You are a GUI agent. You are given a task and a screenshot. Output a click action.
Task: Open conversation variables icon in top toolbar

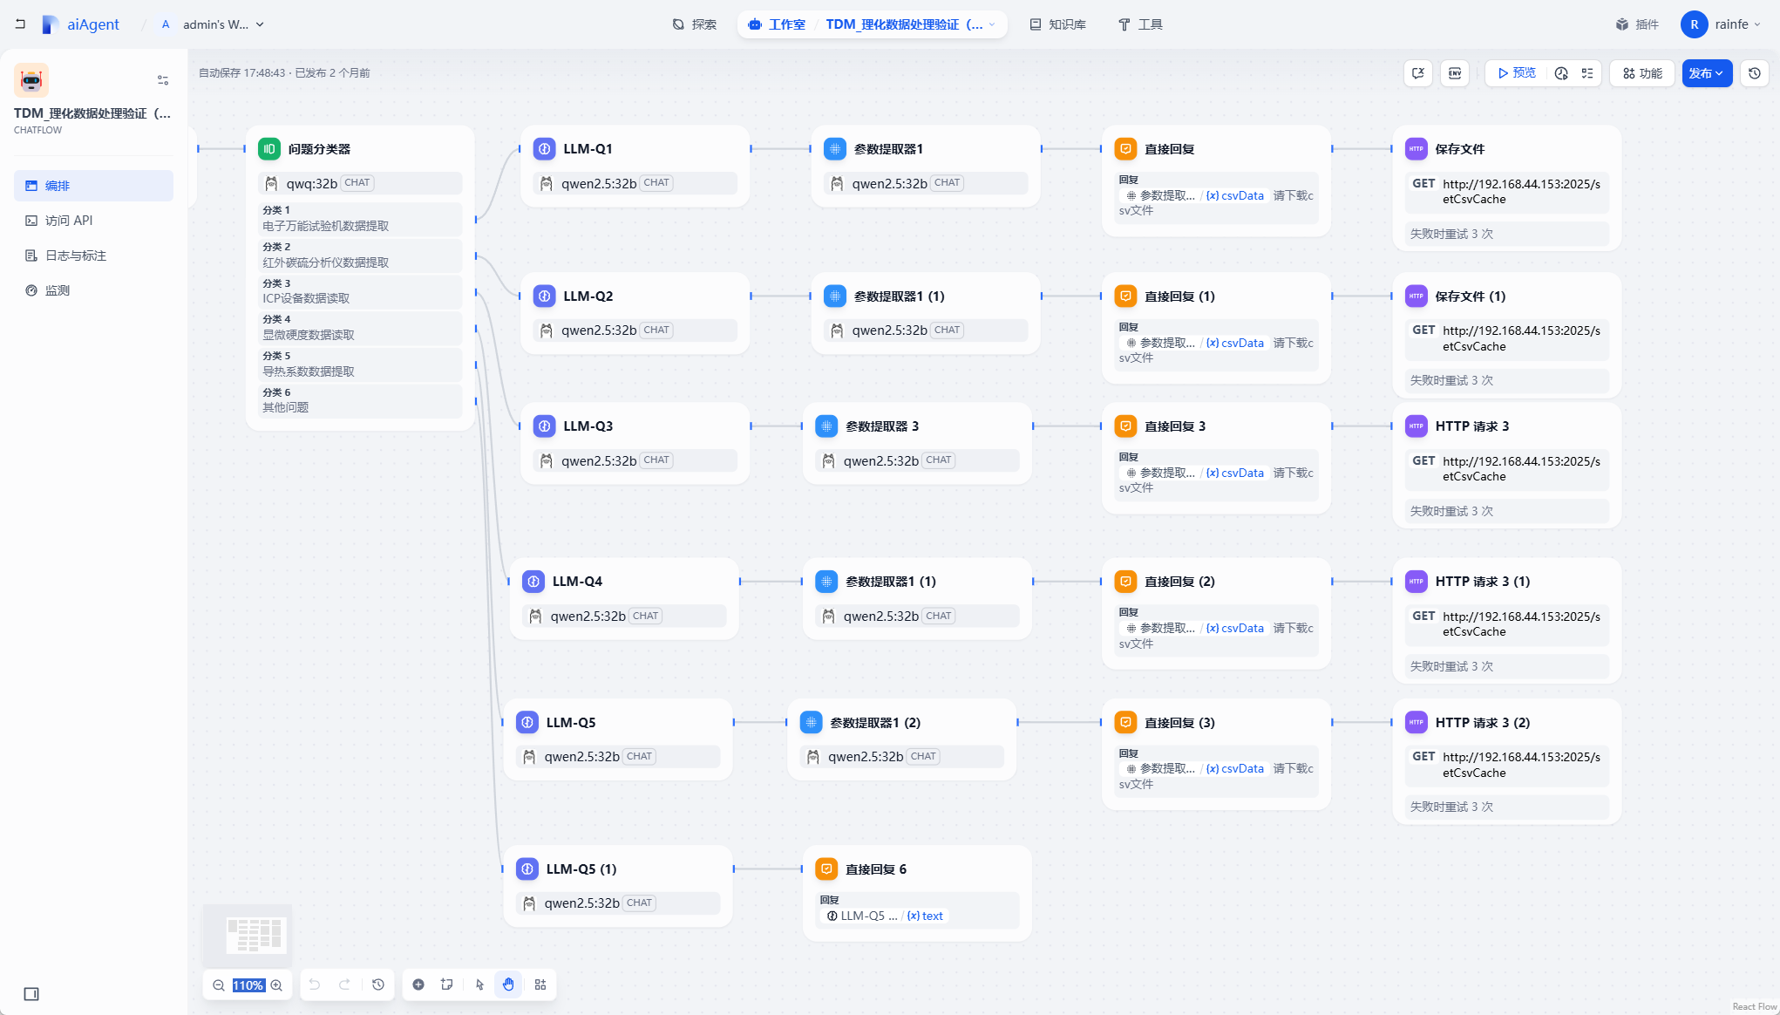coord(1418,73)
